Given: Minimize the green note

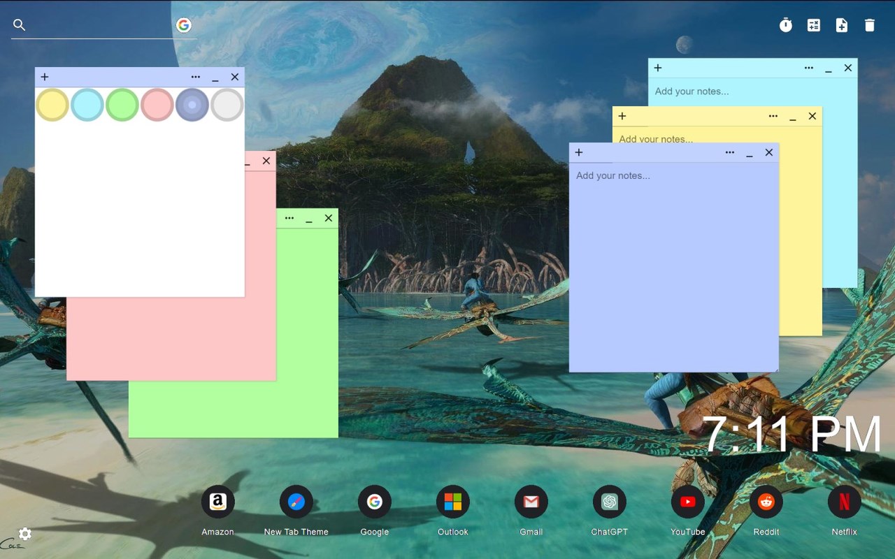Looking at the screenshot, I should click(x=309, y=219).
